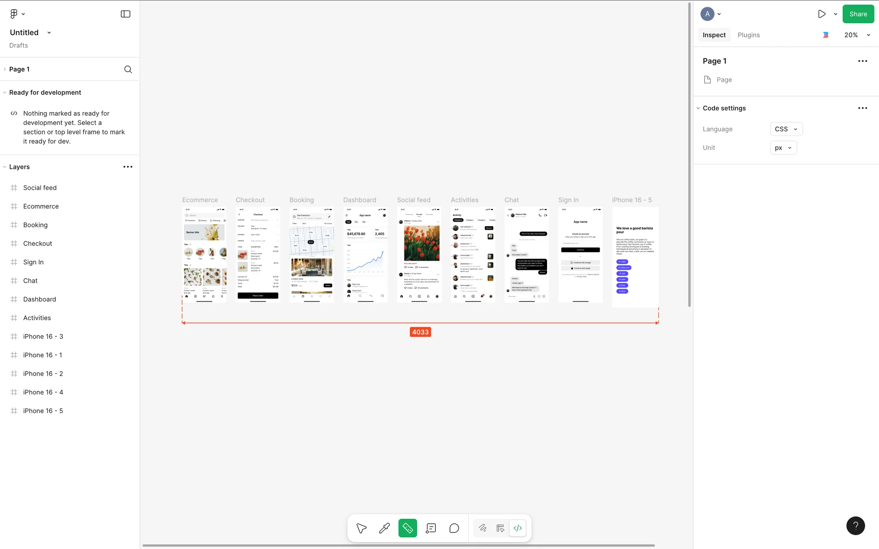Select the Move cursor tool
The image size is (879, 549).
[x=361, y=528]
